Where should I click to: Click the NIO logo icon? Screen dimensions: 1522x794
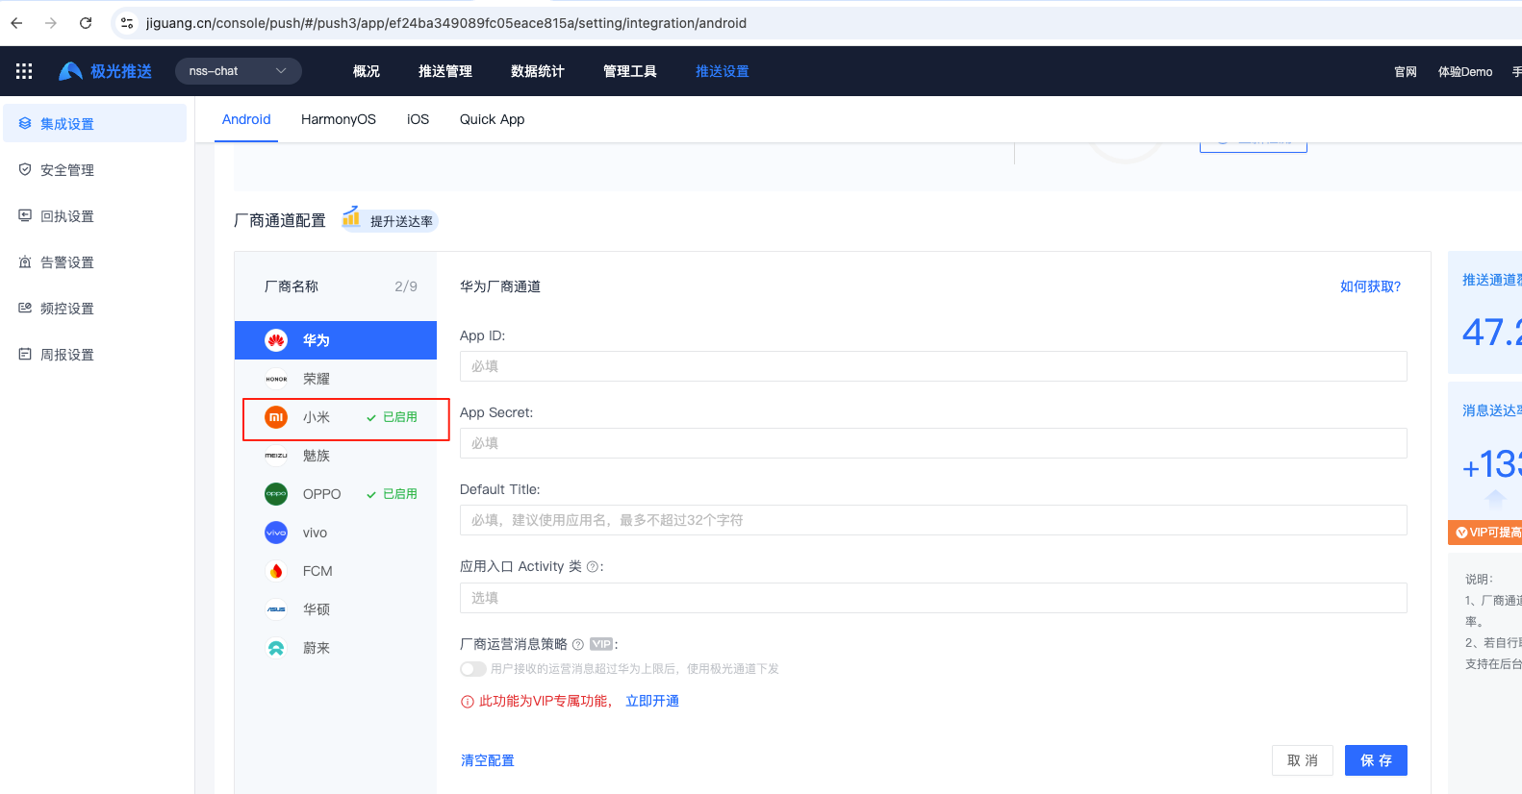[x=276, y=648]
